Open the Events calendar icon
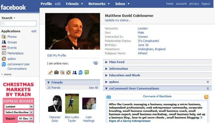 click(x=4, y=48)
